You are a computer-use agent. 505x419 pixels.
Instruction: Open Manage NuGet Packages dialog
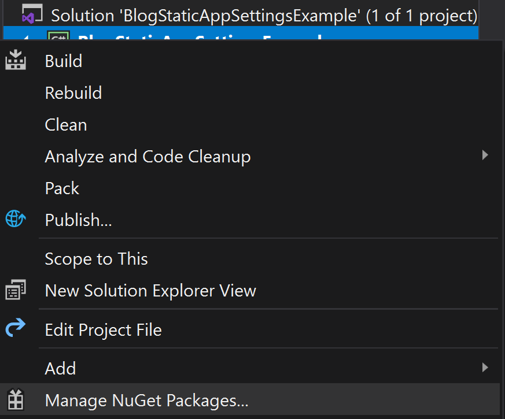tap(148, 399)
